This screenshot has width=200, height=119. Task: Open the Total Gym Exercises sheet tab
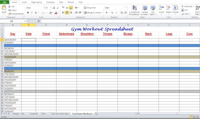[x=60, y=114]
